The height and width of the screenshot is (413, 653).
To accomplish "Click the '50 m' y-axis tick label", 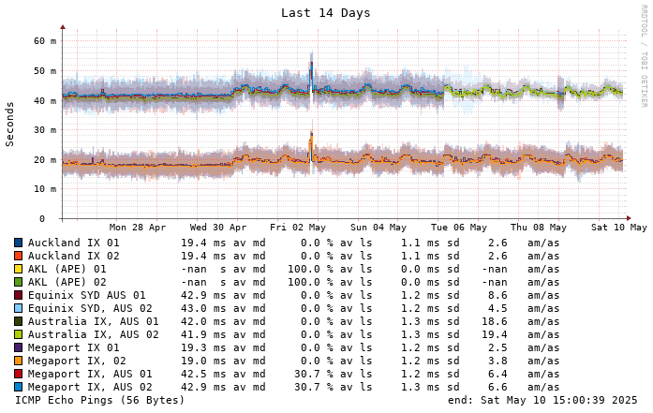I will (x=45, y=71).
